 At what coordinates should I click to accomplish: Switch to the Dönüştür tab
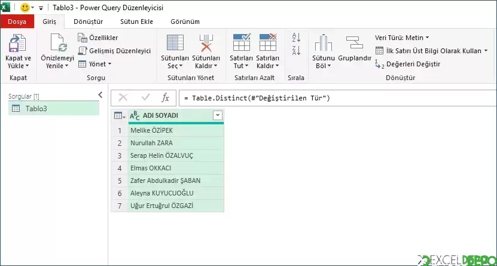click(x=89, y=22)
